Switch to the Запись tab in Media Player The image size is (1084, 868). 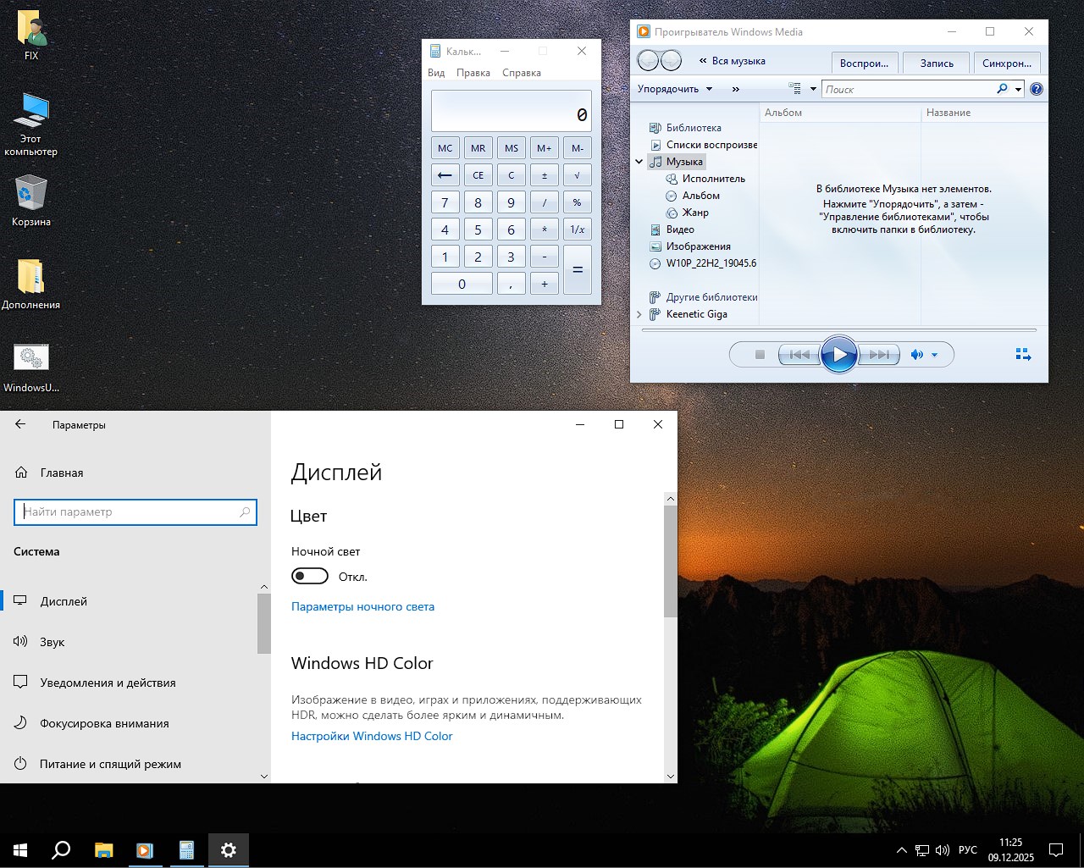click(937, 62)
